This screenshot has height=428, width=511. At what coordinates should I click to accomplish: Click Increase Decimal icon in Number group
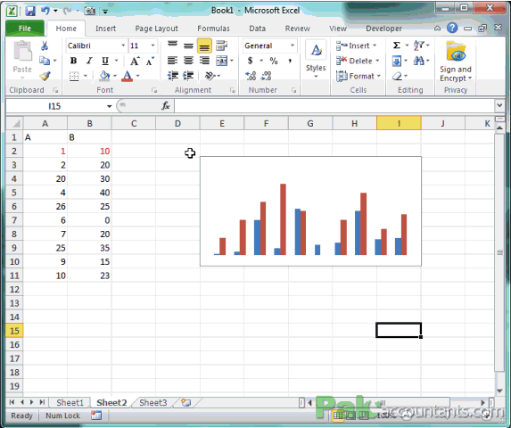tap(251, 76)
